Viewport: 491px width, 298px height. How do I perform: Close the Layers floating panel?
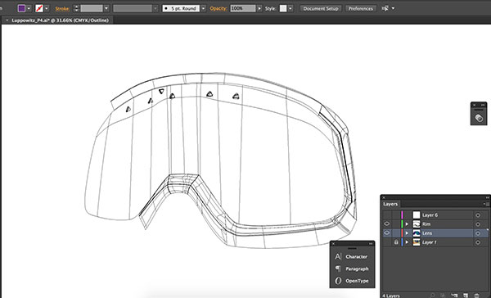click(x=384, y=198)
